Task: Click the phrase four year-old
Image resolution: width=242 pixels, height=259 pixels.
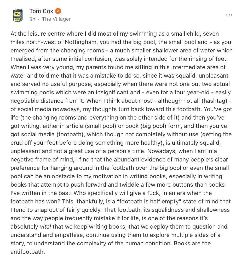Action: pyautogui.click(x=189, y=92)
